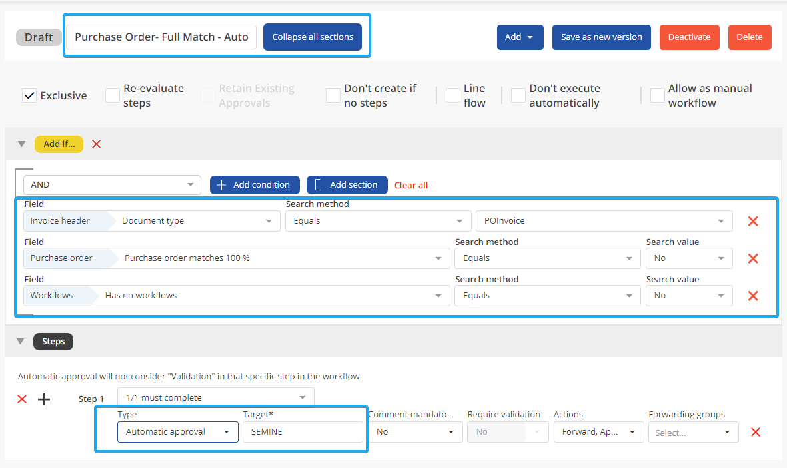Click the plus icon beside Step 1
787x468 pixels.
click(x=44, y=399)
